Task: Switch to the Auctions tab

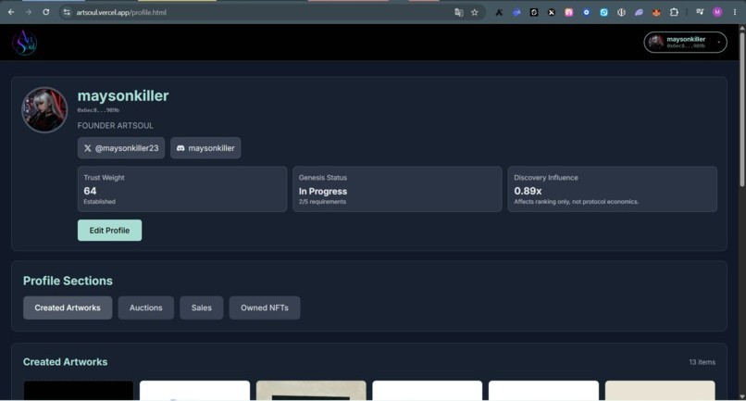Action: pyautogui.click(x=146, y=308)
